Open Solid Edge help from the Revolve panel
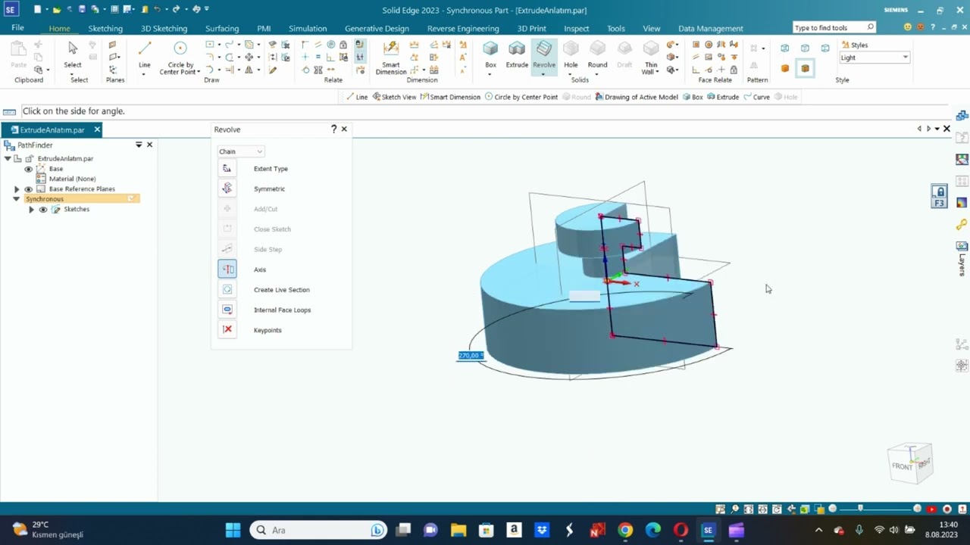 pyautogui.click(x=333, y=129)
